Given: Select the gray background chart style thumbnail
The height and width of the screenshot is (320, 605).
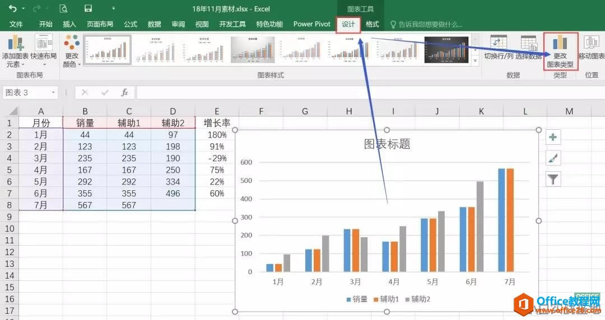Looking at the screenshot, I should 253,50.
